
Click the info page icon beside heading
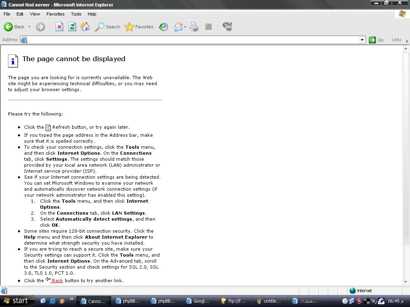(13, 61)
